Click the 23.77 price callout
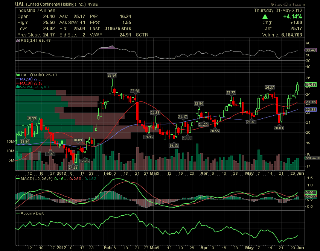Image resolution: width=320 pixels, height=251 pixels. pyautogui.click(x=231, y=93)
